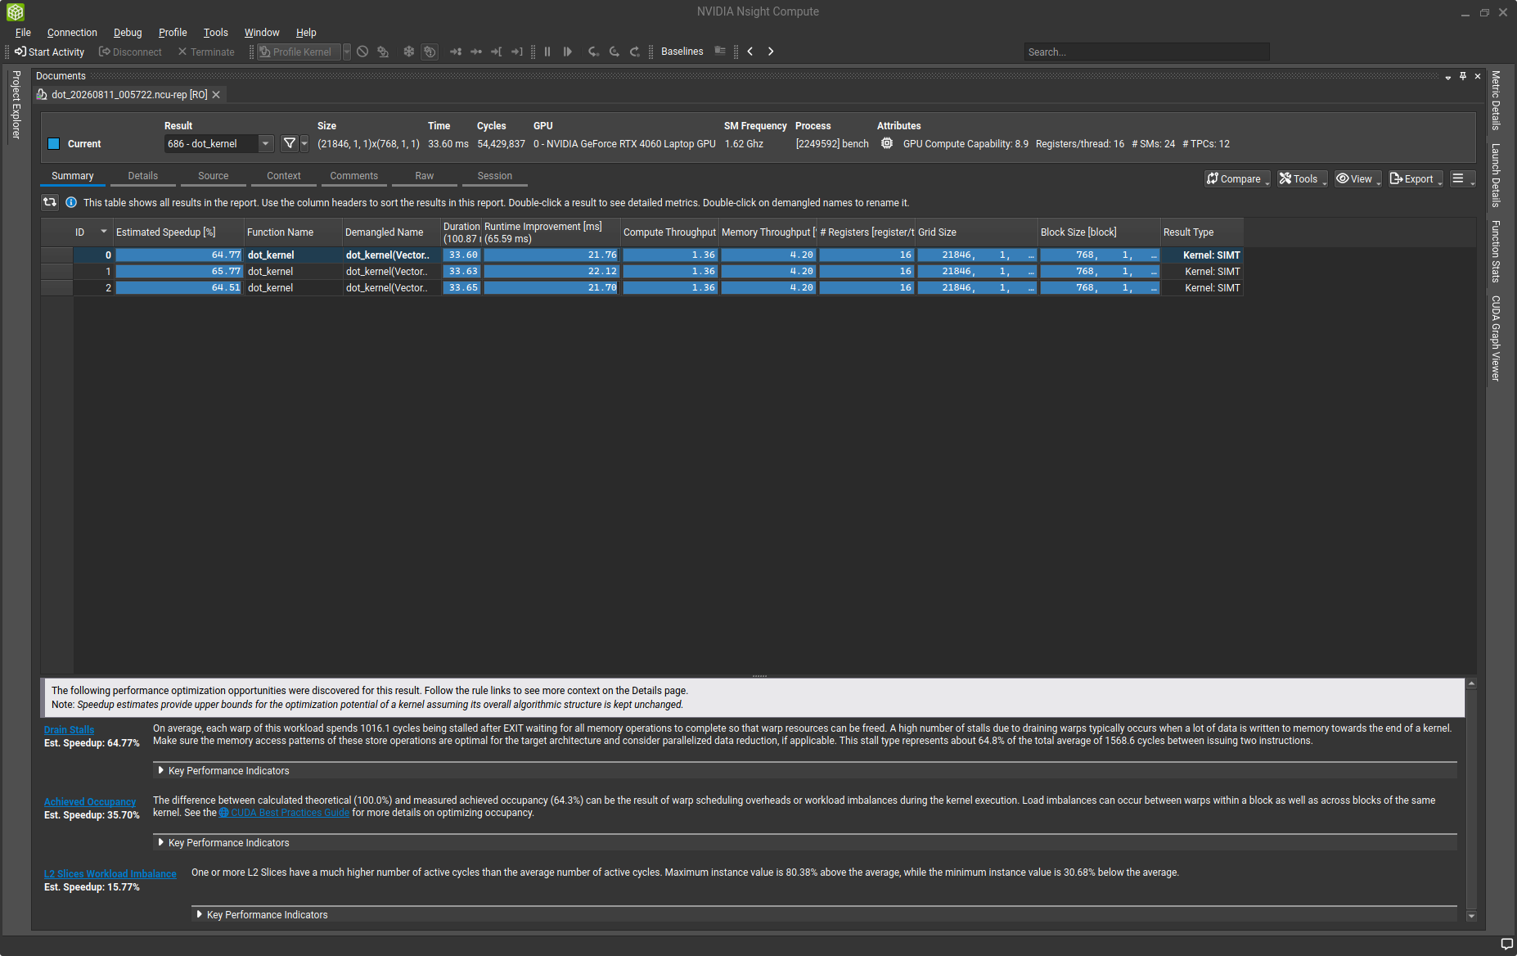The height and width of the screenshot is (956, 1517).
Task: Open the Window menu
Action: [262, 33]
